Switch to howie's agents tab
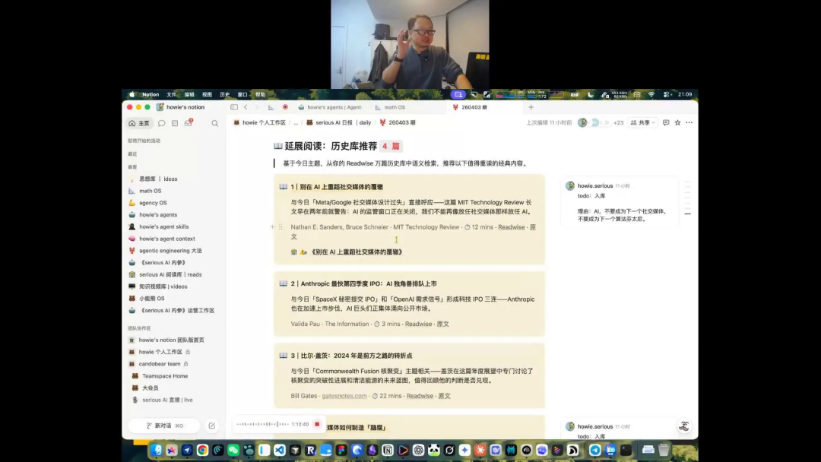This screenshot has height=462, width=821. point(331,107)
